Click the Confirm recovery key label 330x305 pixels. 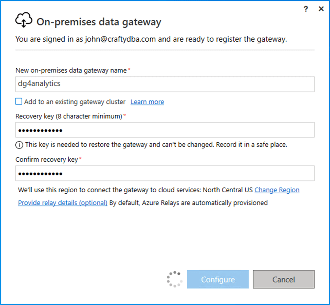click(47, 160)
